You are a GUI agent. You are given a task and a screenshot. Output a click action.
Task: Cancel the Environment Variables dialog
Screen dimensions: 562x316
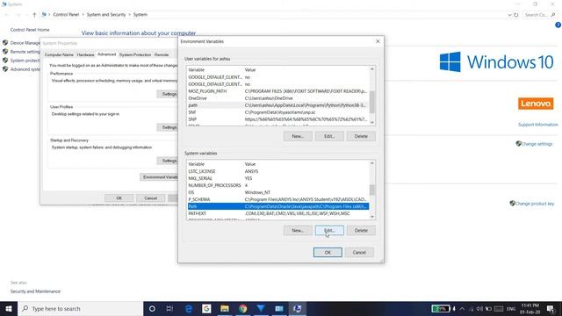pos(359,252)
